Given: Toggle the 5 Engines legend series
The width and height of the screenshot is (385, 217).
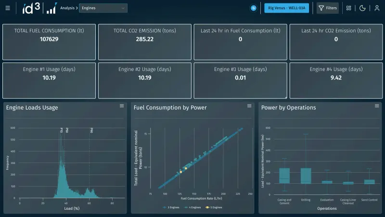Looking at the screenshot, I should [214, 207].
